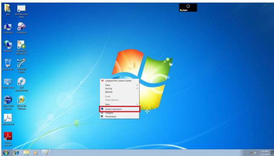Select the Recycle Bin desktop icon
Screen dimensions: 274x156
coord(8,65)
